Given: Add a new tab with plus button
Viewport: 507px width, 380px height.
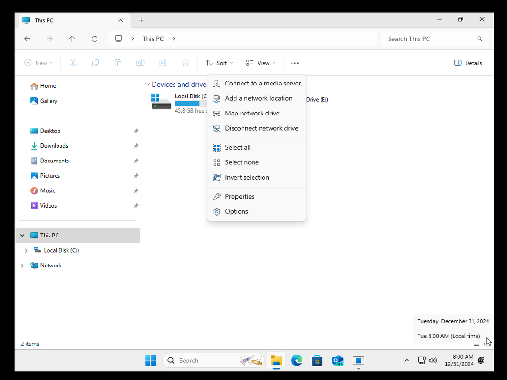Looking at the screenshot, I should [141, 20].
